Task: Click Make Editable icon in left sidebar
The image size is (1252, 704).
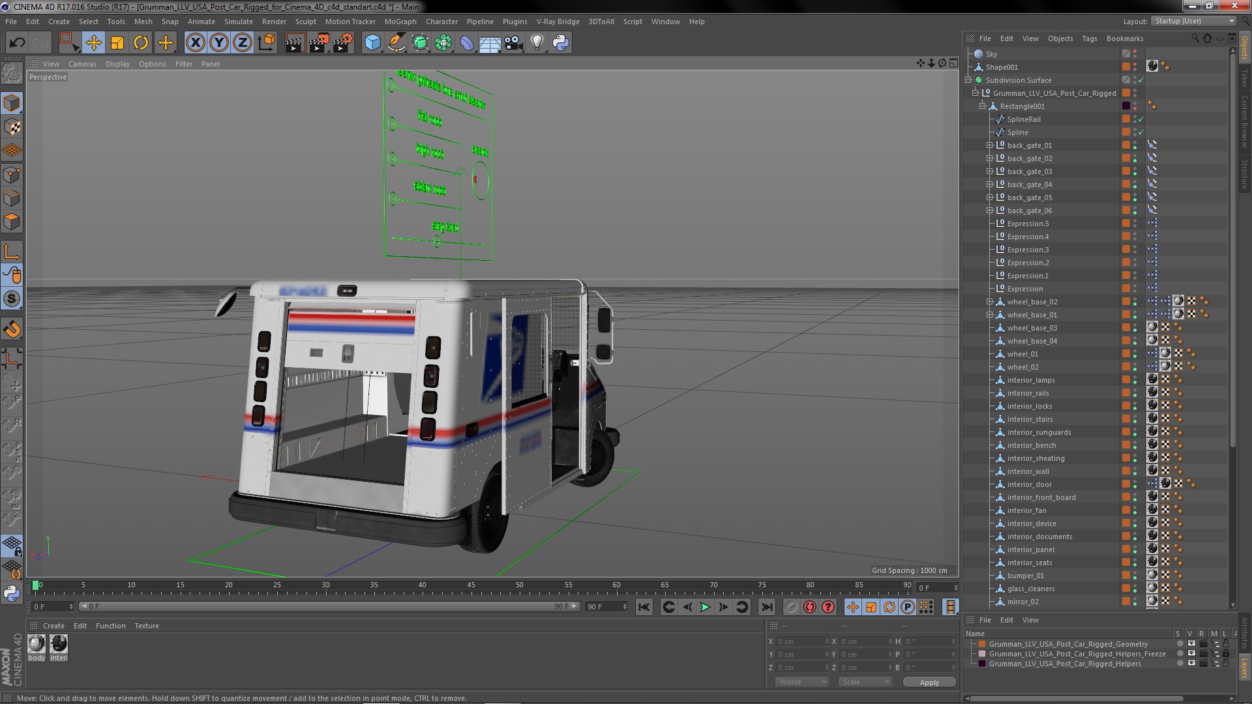Action: 12,73
